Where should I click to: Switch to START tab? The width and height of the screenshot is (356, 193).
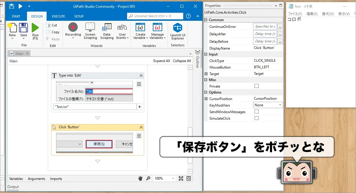[x=16, y=16]
